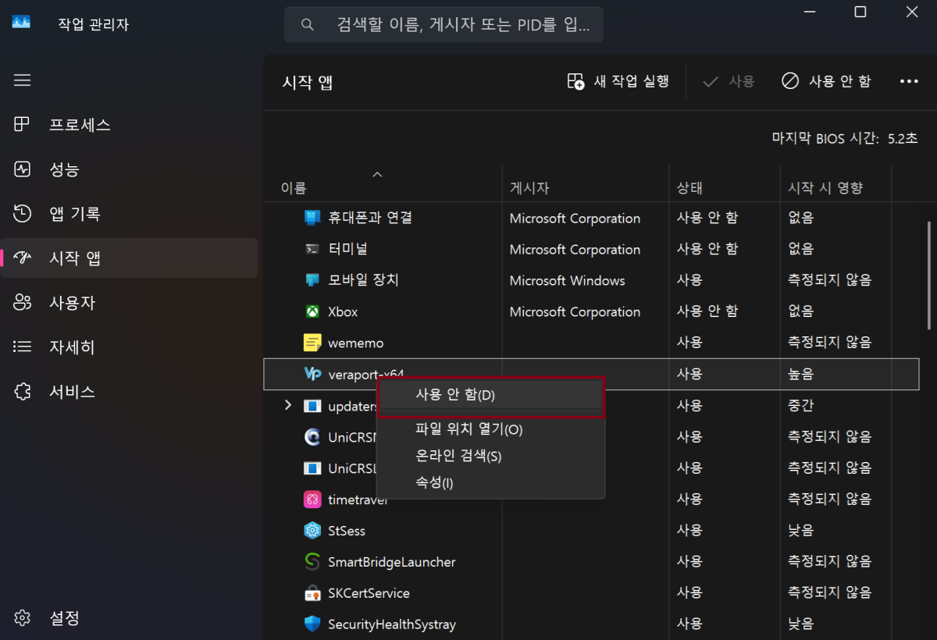Open the 프로세스 page in the sidebar
The height and width of the screenshot is (640, 937).
(x=129, y=125)
